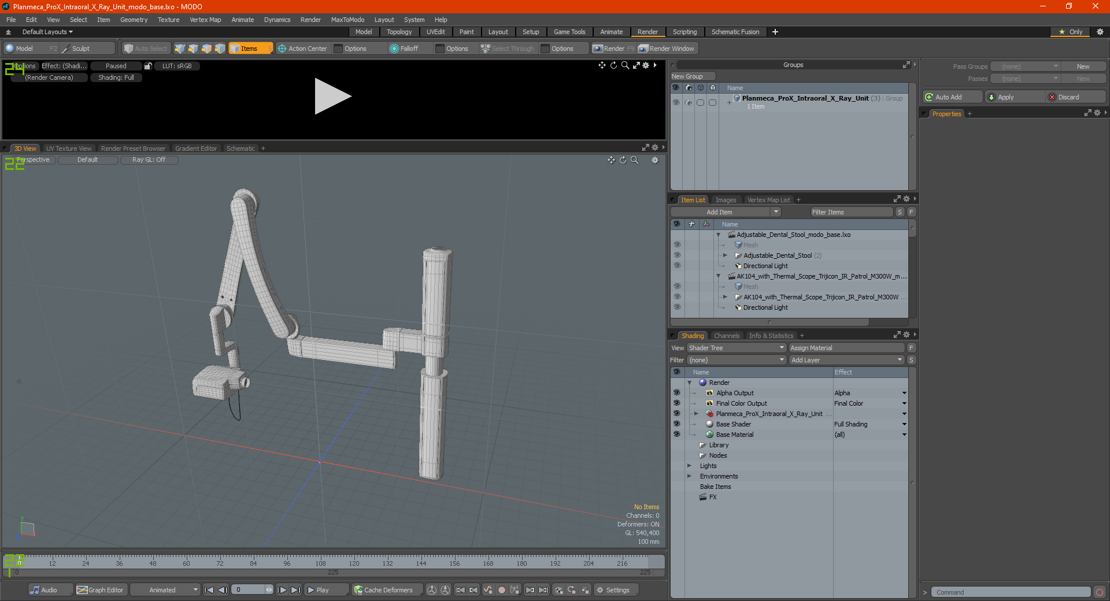Toggle Action Center Options checkbox
1110x601 pixels.
click(339, 49)
